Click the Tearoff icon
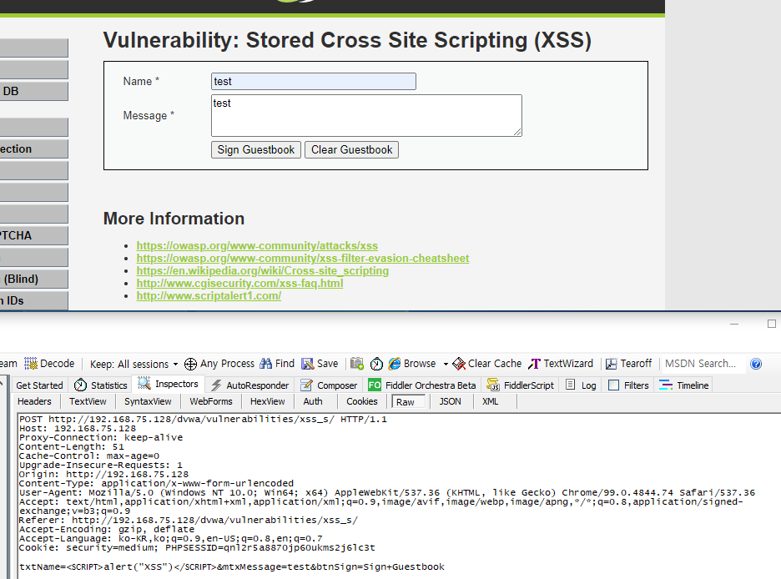Screen dimensions: 781x579 click(611, 364)
